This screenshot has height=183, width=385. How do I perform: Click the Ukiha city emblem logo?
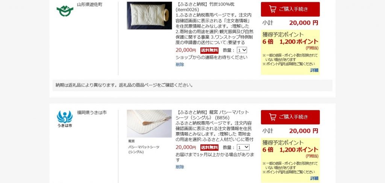pos(65,119)
